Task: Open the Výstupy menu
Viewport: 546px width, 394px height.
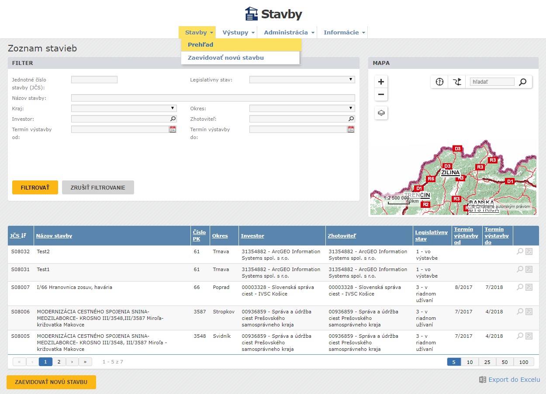Action: [x=238, y=32]
